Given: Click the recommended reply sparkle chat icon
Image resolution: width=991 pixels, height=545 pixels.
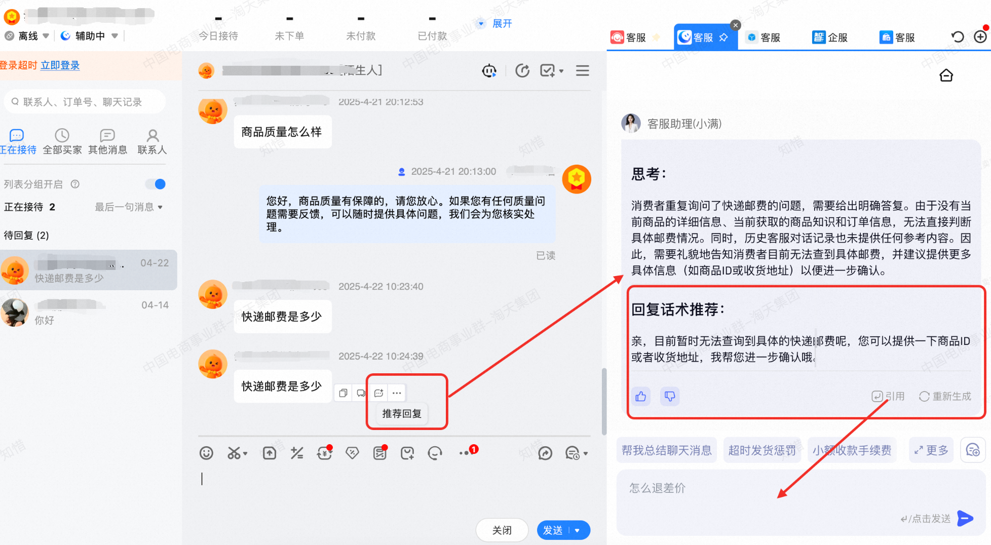Looking at the screenshot, I should 378,393.
